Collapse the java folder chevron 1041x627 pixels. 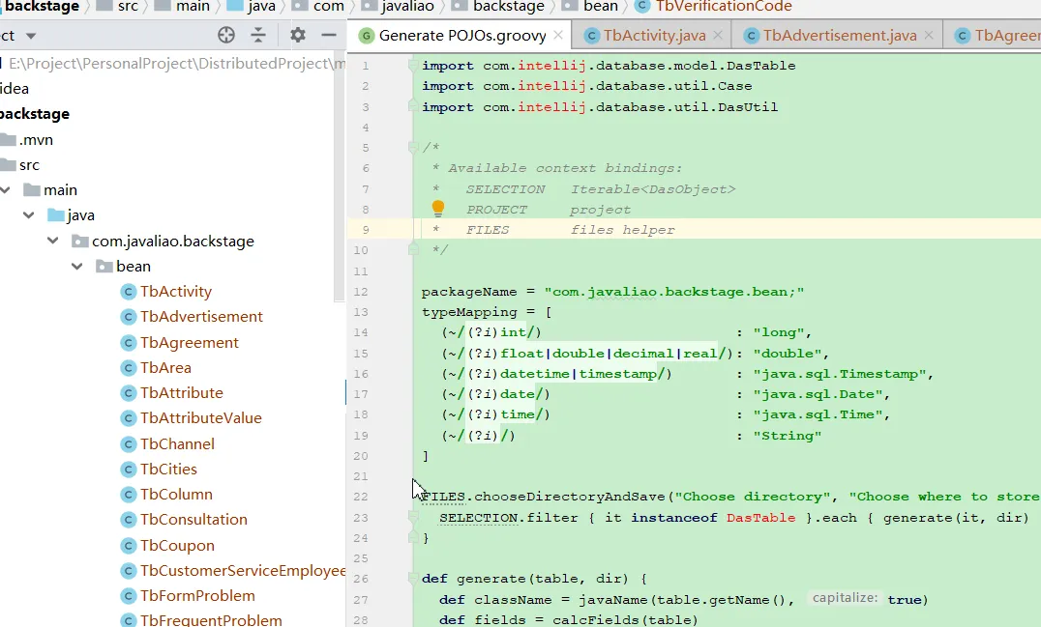click(29, 214)
